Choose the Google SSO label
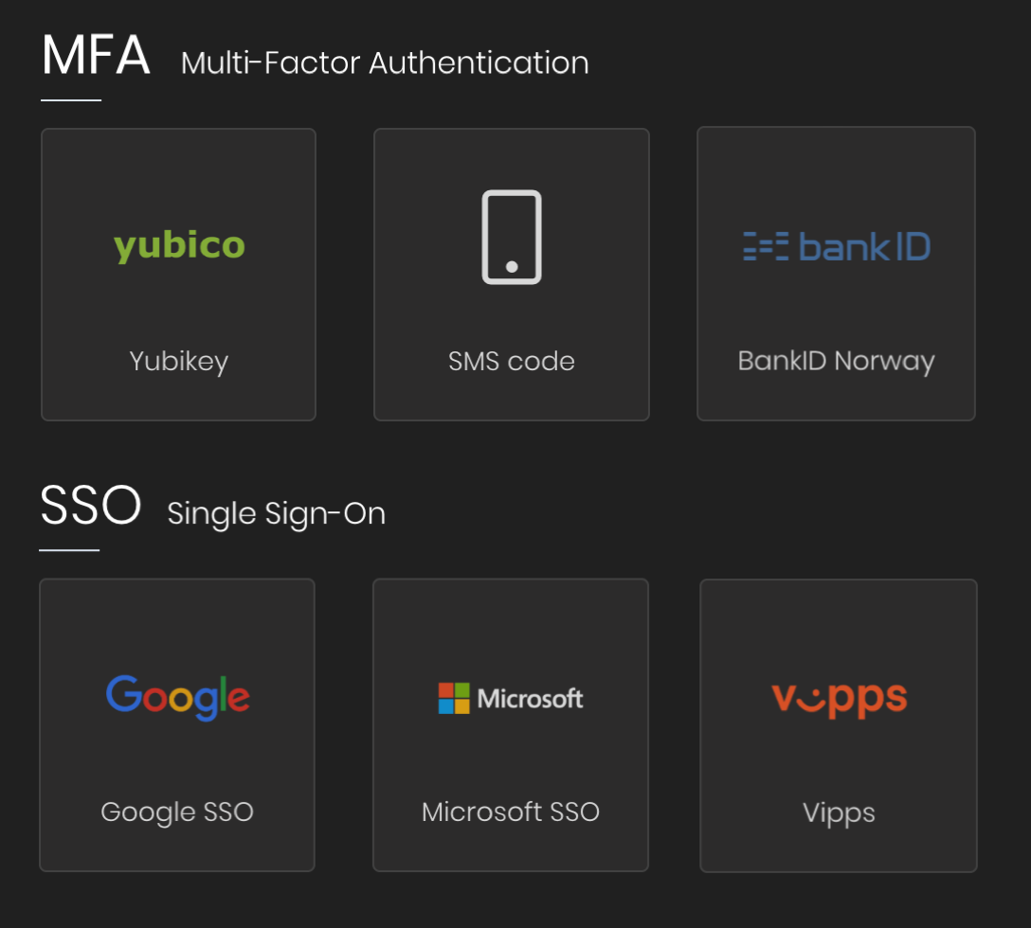The height and width of the screenshot is (928, 1031). coord(177,812)
